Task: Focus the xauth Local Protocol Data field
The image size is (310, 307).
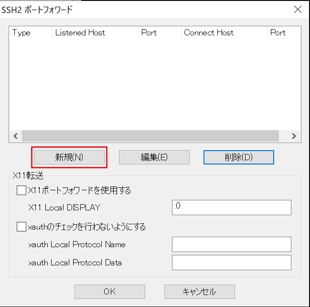Action: click(232, 263)
